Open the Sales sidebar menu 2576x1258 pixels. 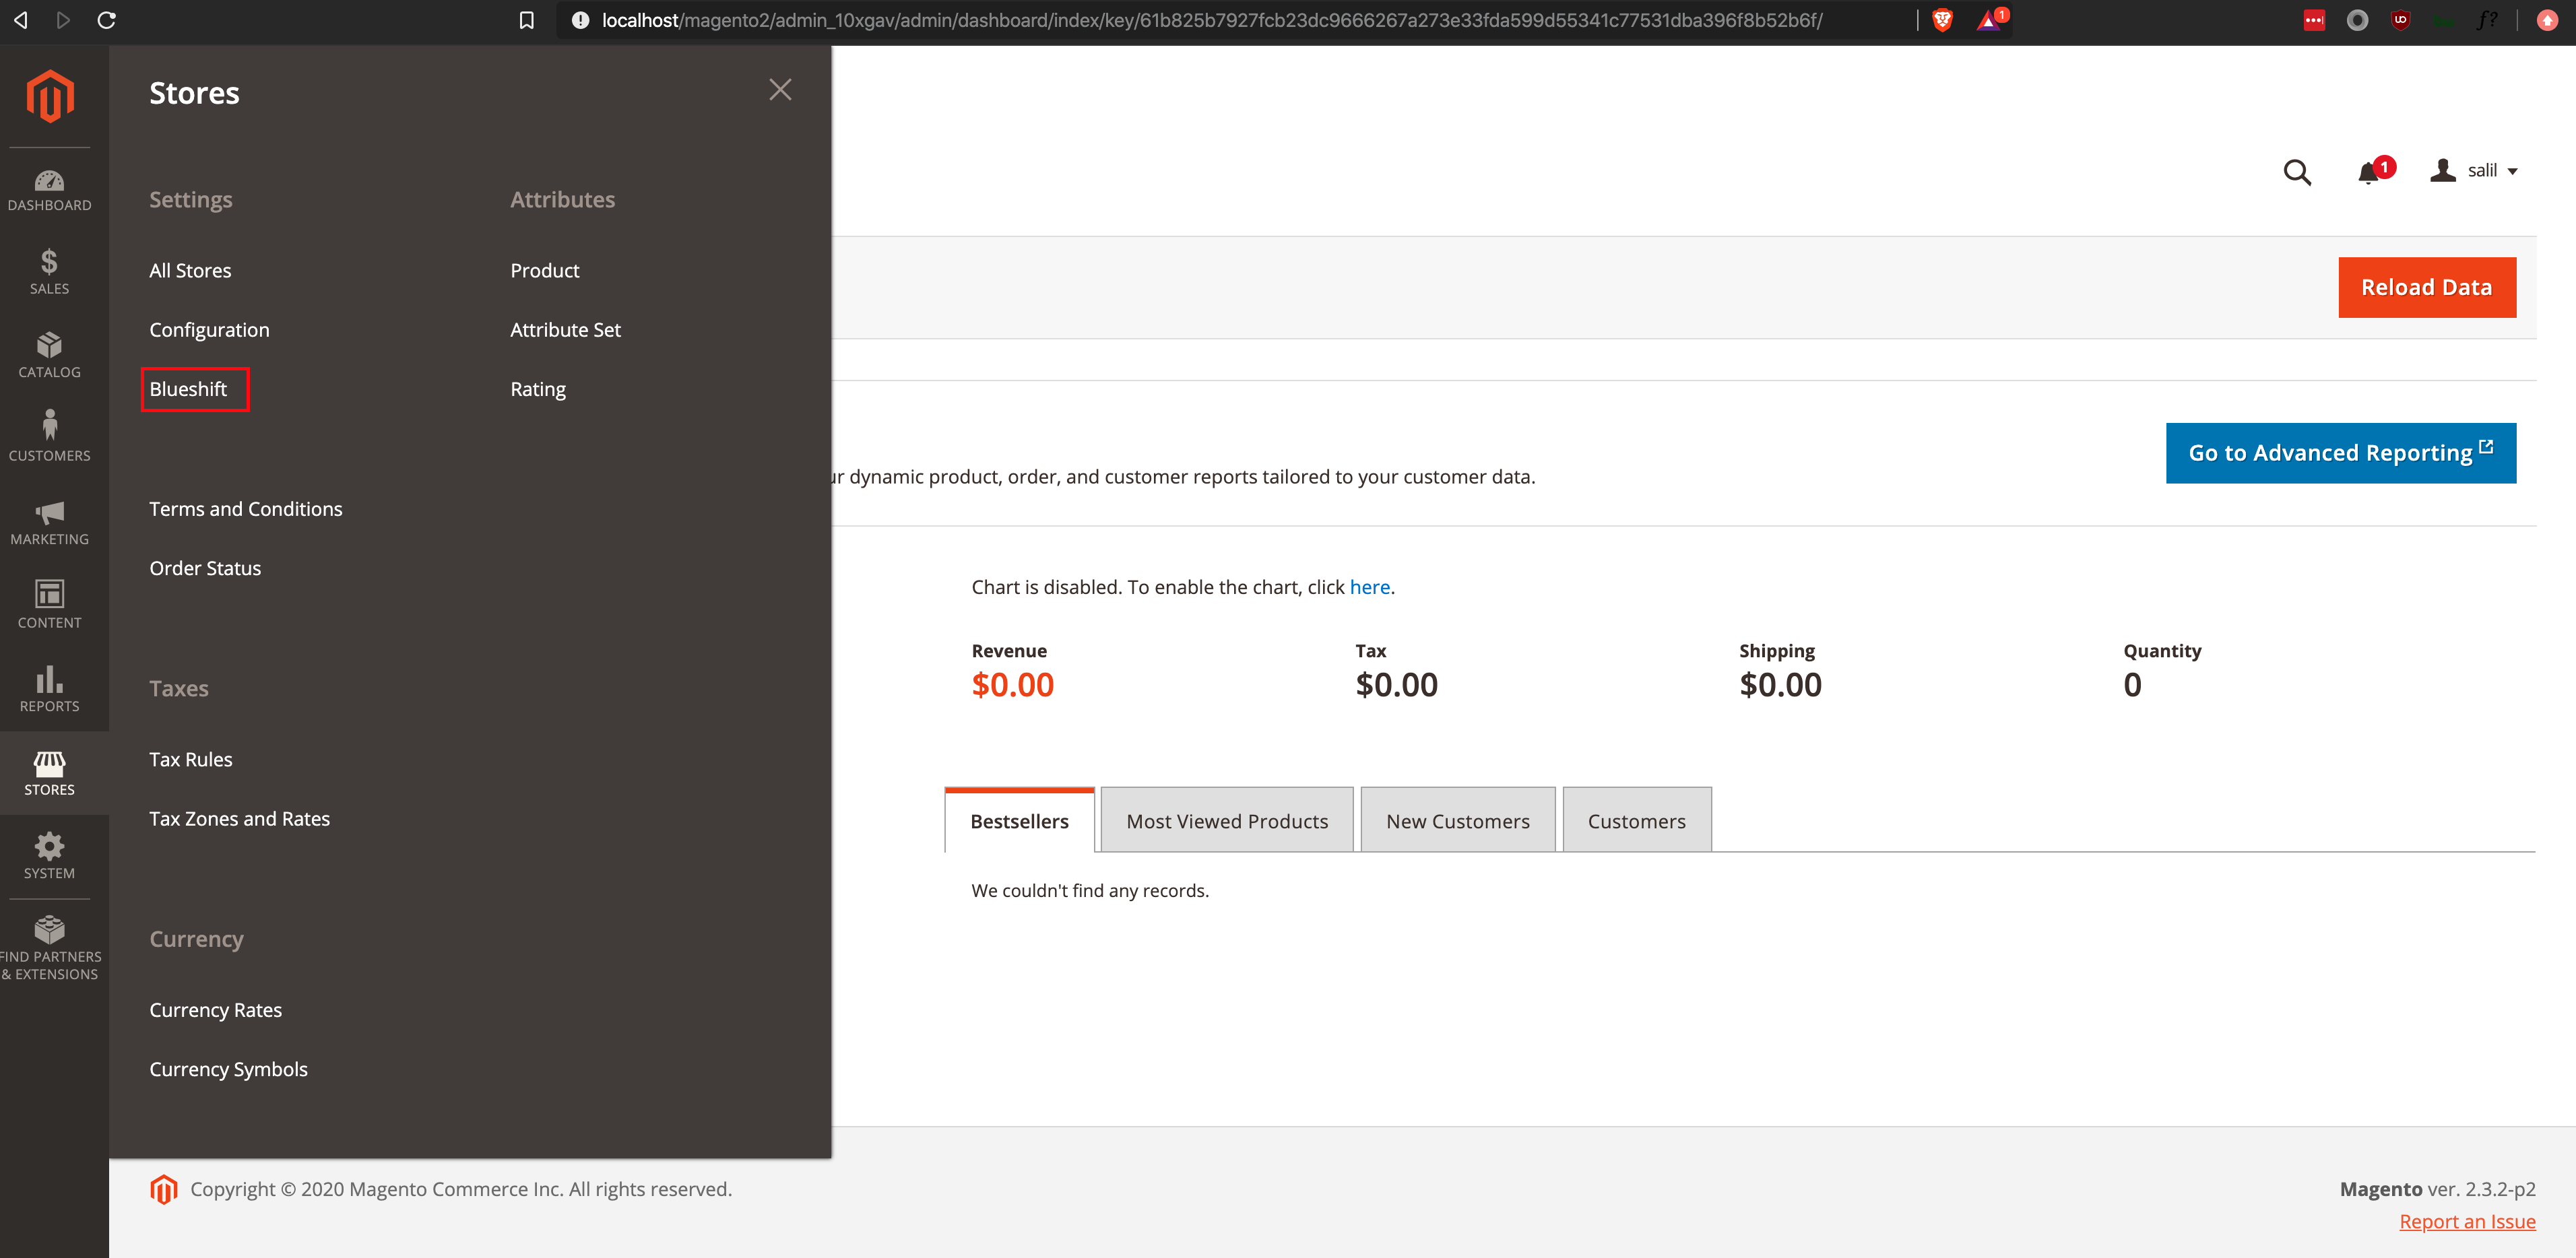(x=50, y=273)
